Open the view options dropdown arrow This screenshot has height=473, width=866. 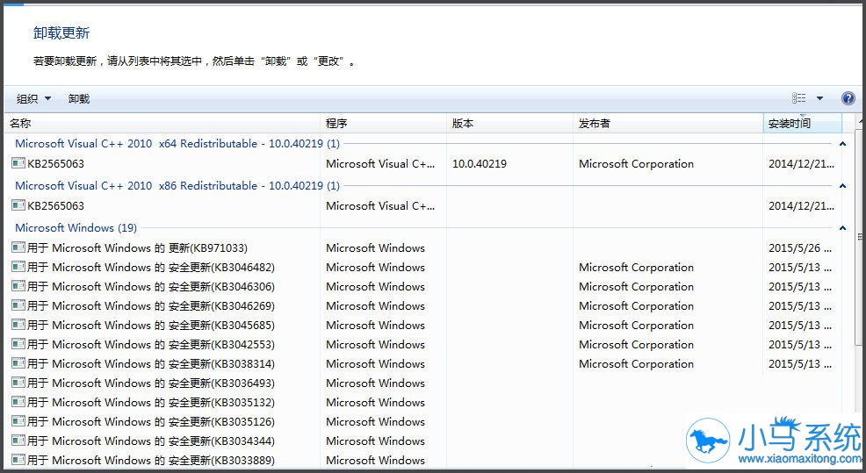[x=819, y=98]
